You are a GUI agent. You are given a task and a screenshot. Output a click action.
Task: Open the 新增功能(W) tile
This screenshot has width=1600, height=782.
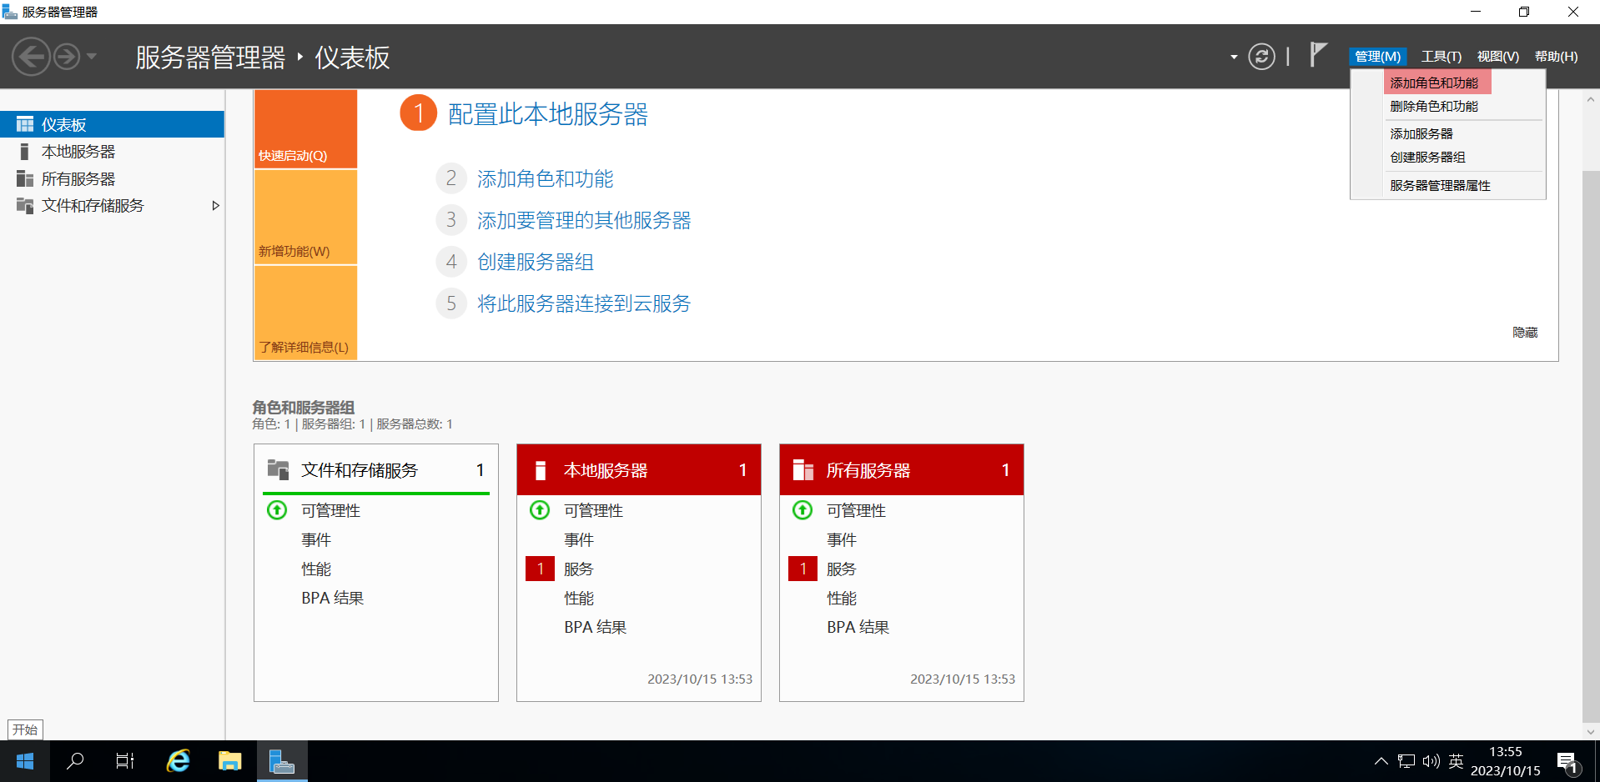click(305, 217)
